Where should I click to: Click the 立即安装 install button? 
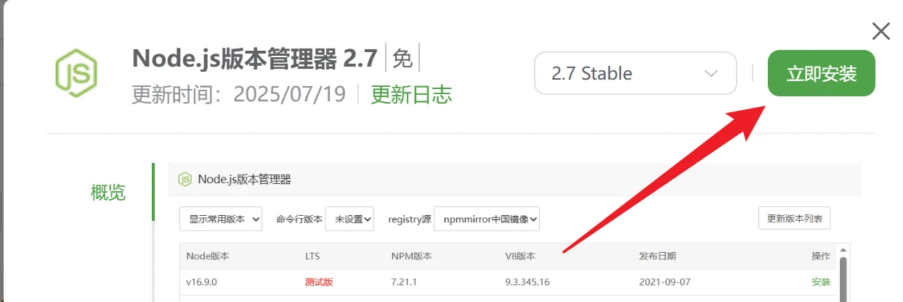pyautogui.click(x=821, y=73)
